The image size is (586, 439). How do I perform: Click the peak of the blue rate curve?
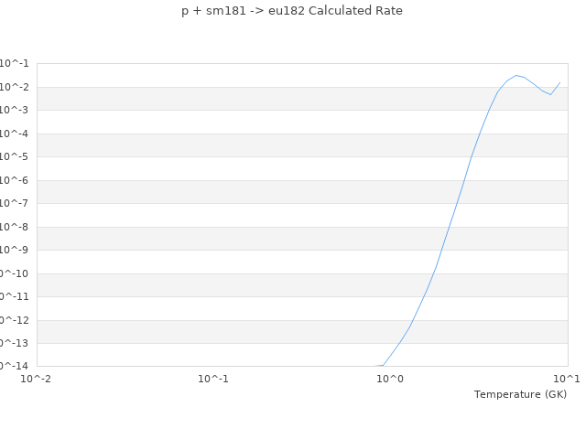(516, 75)
